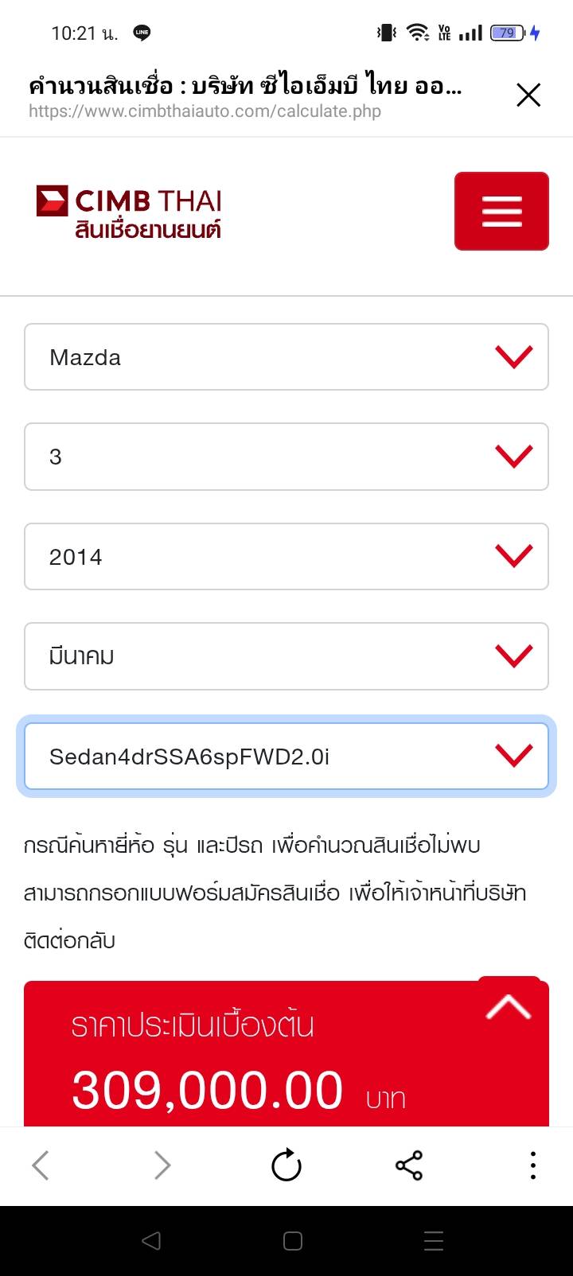Image resolution: width=573 pixels, height=1276 pixels.
Task: Close the browser tab with X
Action: coord(528,95)
